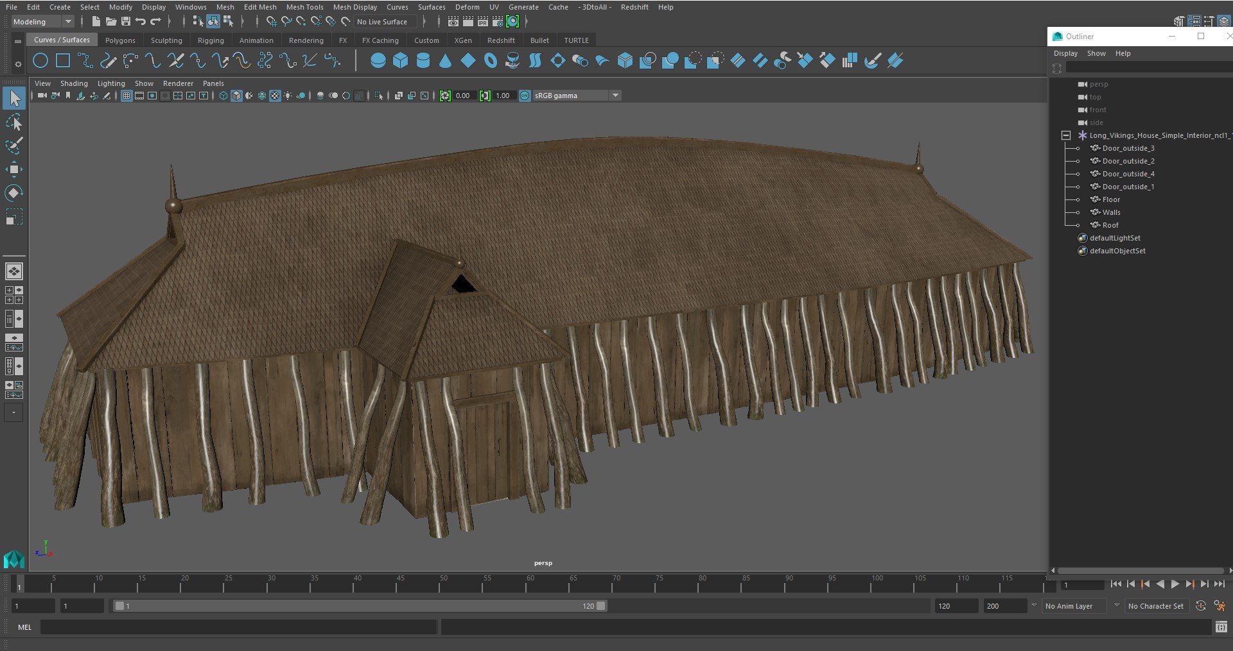Screen dimensions: 1233x651
Task: Click the New Scene icon
Action: point(96,22)
